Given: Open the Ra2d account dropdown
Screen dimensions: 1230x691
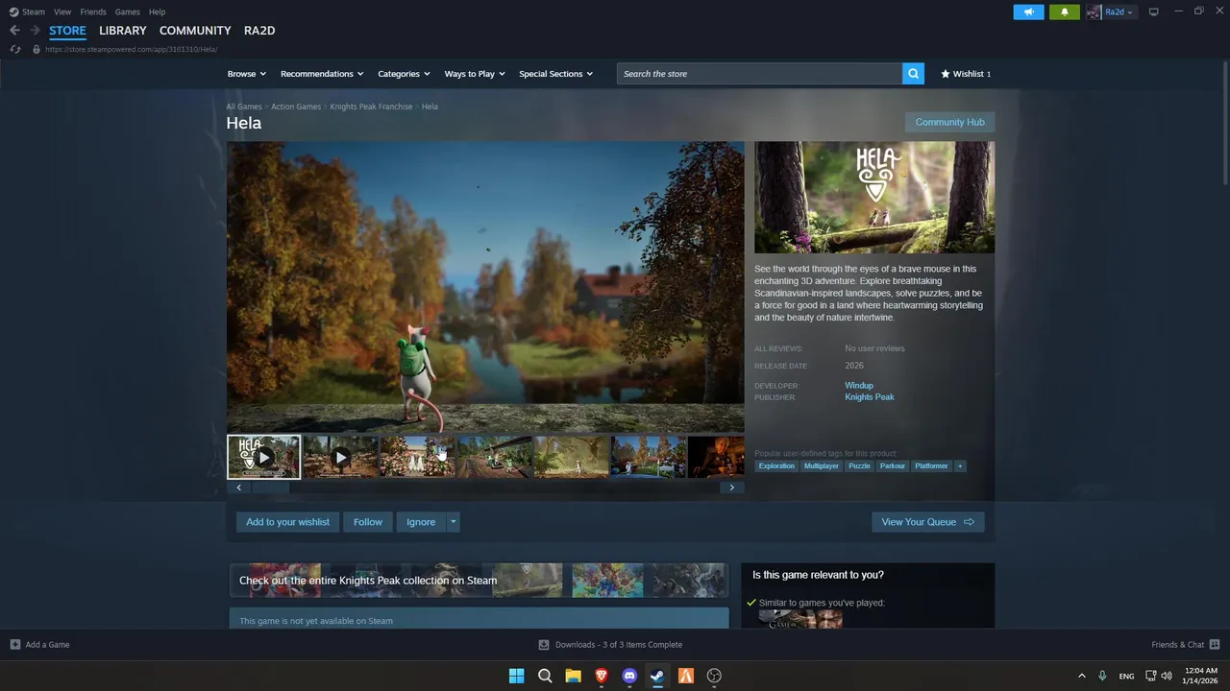Looking at the screenshot, I should point(1120,12).
